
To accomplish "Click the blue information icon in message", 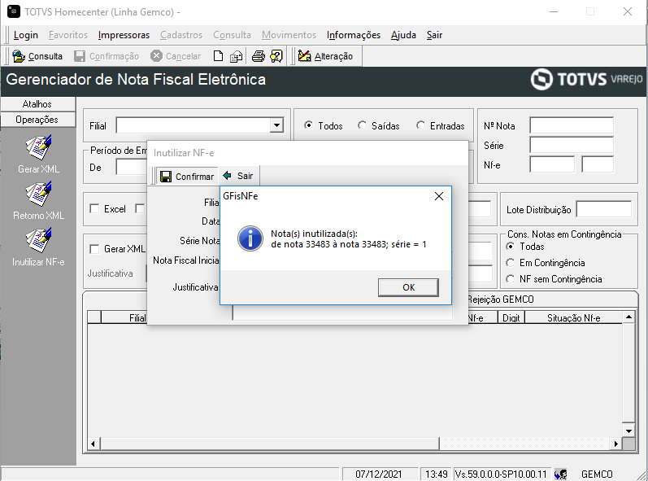I will 250,238.
